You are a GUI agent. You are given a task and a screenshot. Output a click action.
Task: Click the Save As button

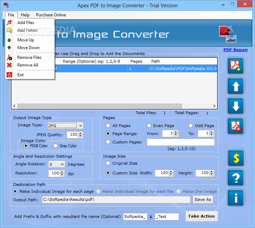click(x=203, y=199)
